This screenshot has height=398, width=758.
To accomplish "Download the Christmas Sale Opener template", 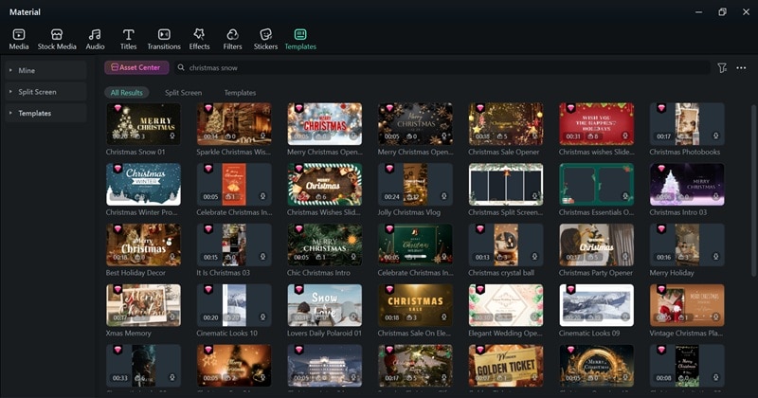I will (534, 136).
